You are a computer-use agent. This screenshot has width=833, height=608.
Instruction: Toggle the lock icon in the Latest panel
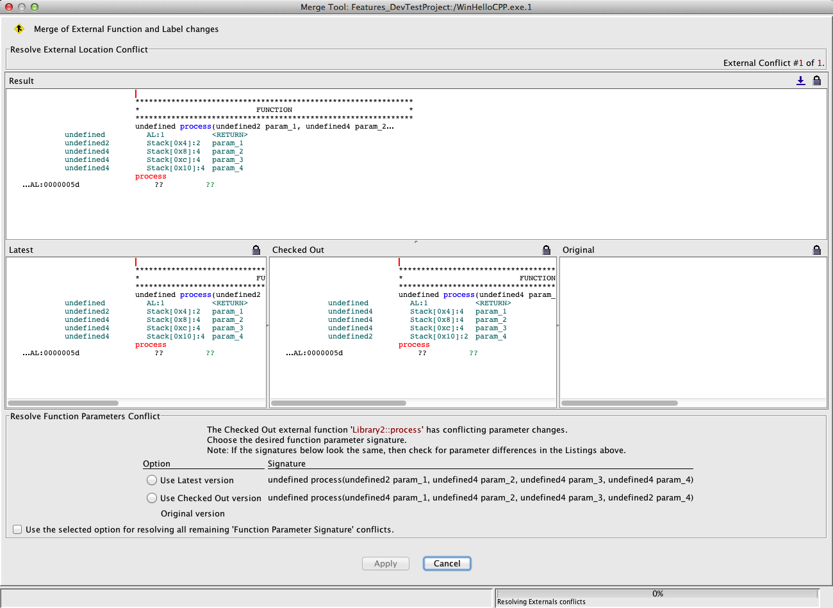[256, 250]
